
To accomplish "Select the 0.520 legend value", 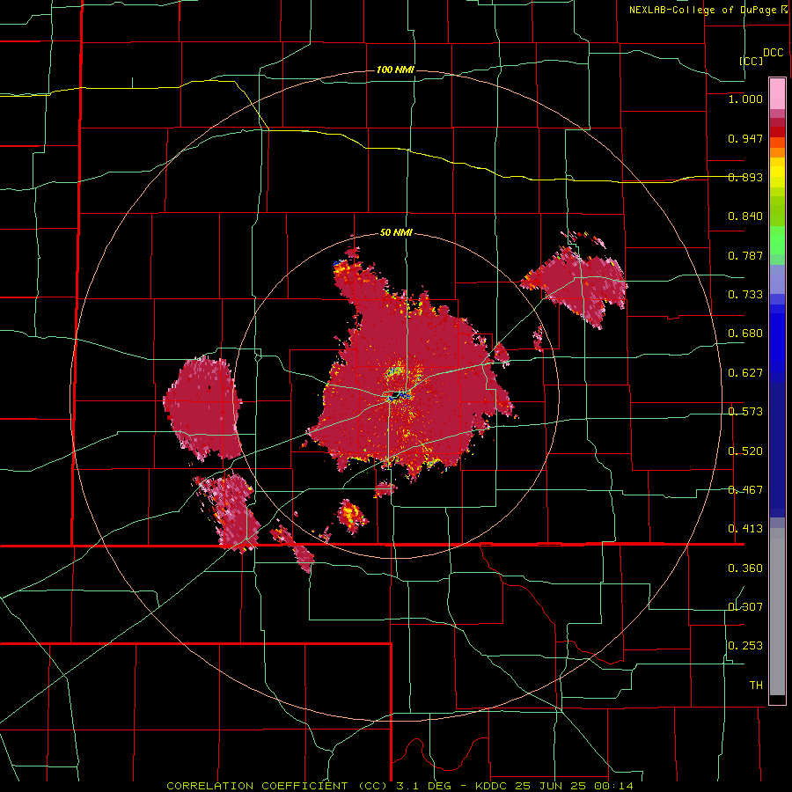I will [745, 451].
